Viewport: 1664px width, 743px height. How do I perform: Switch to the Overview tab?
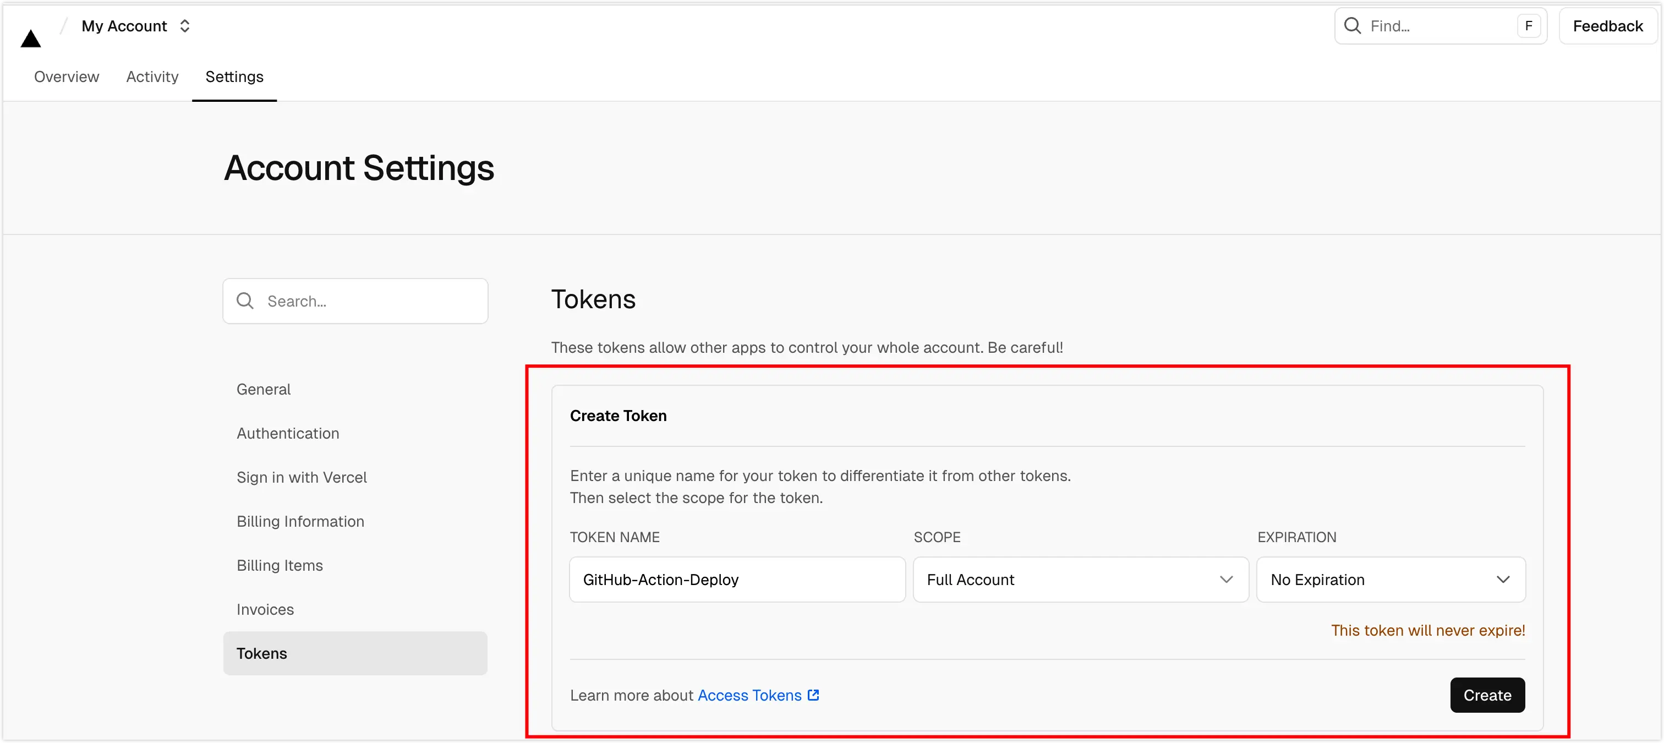pos(67,77)
